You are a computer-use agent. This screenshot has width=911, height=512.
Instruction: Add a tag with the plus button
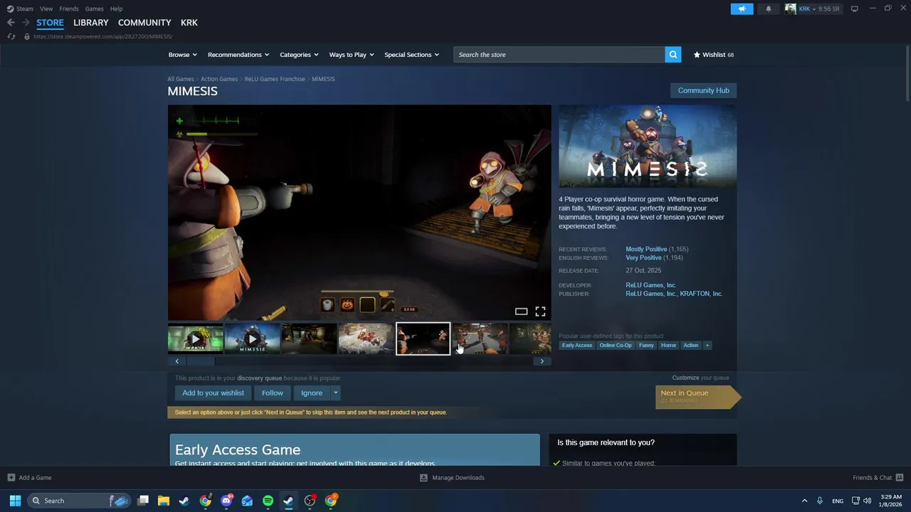707,345
